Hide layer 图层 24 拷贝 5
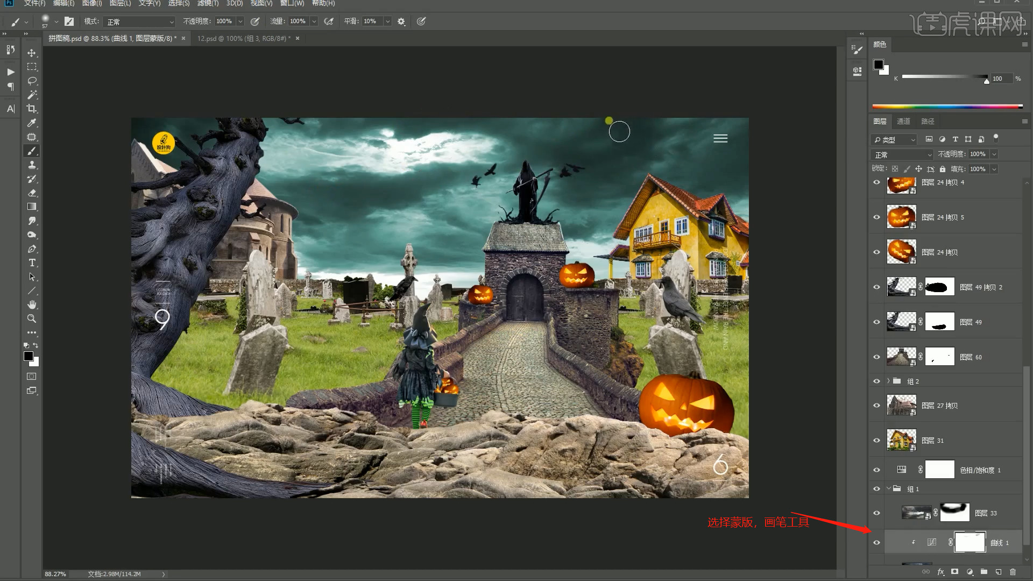1033x581 pixels. pos(876,217)
